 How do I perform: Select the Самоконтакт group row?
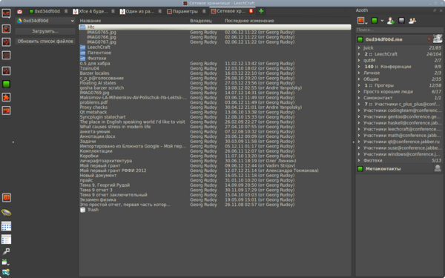pos(399,98)
